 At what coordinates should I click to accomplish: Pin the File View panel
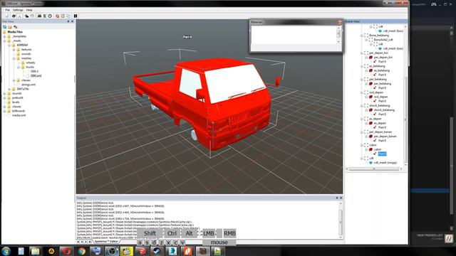point(68,21)
